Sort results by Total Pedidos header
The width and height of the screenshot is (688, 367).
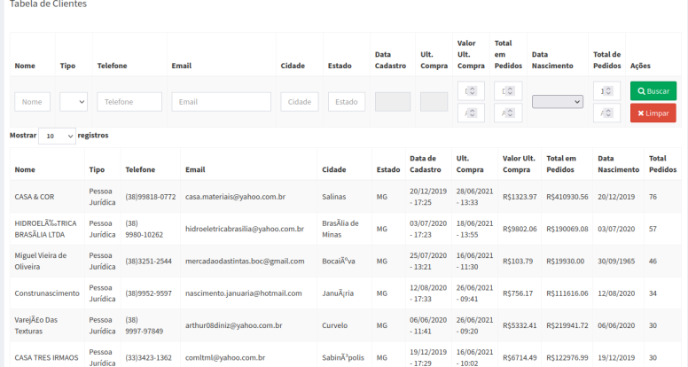click(662, 164)
